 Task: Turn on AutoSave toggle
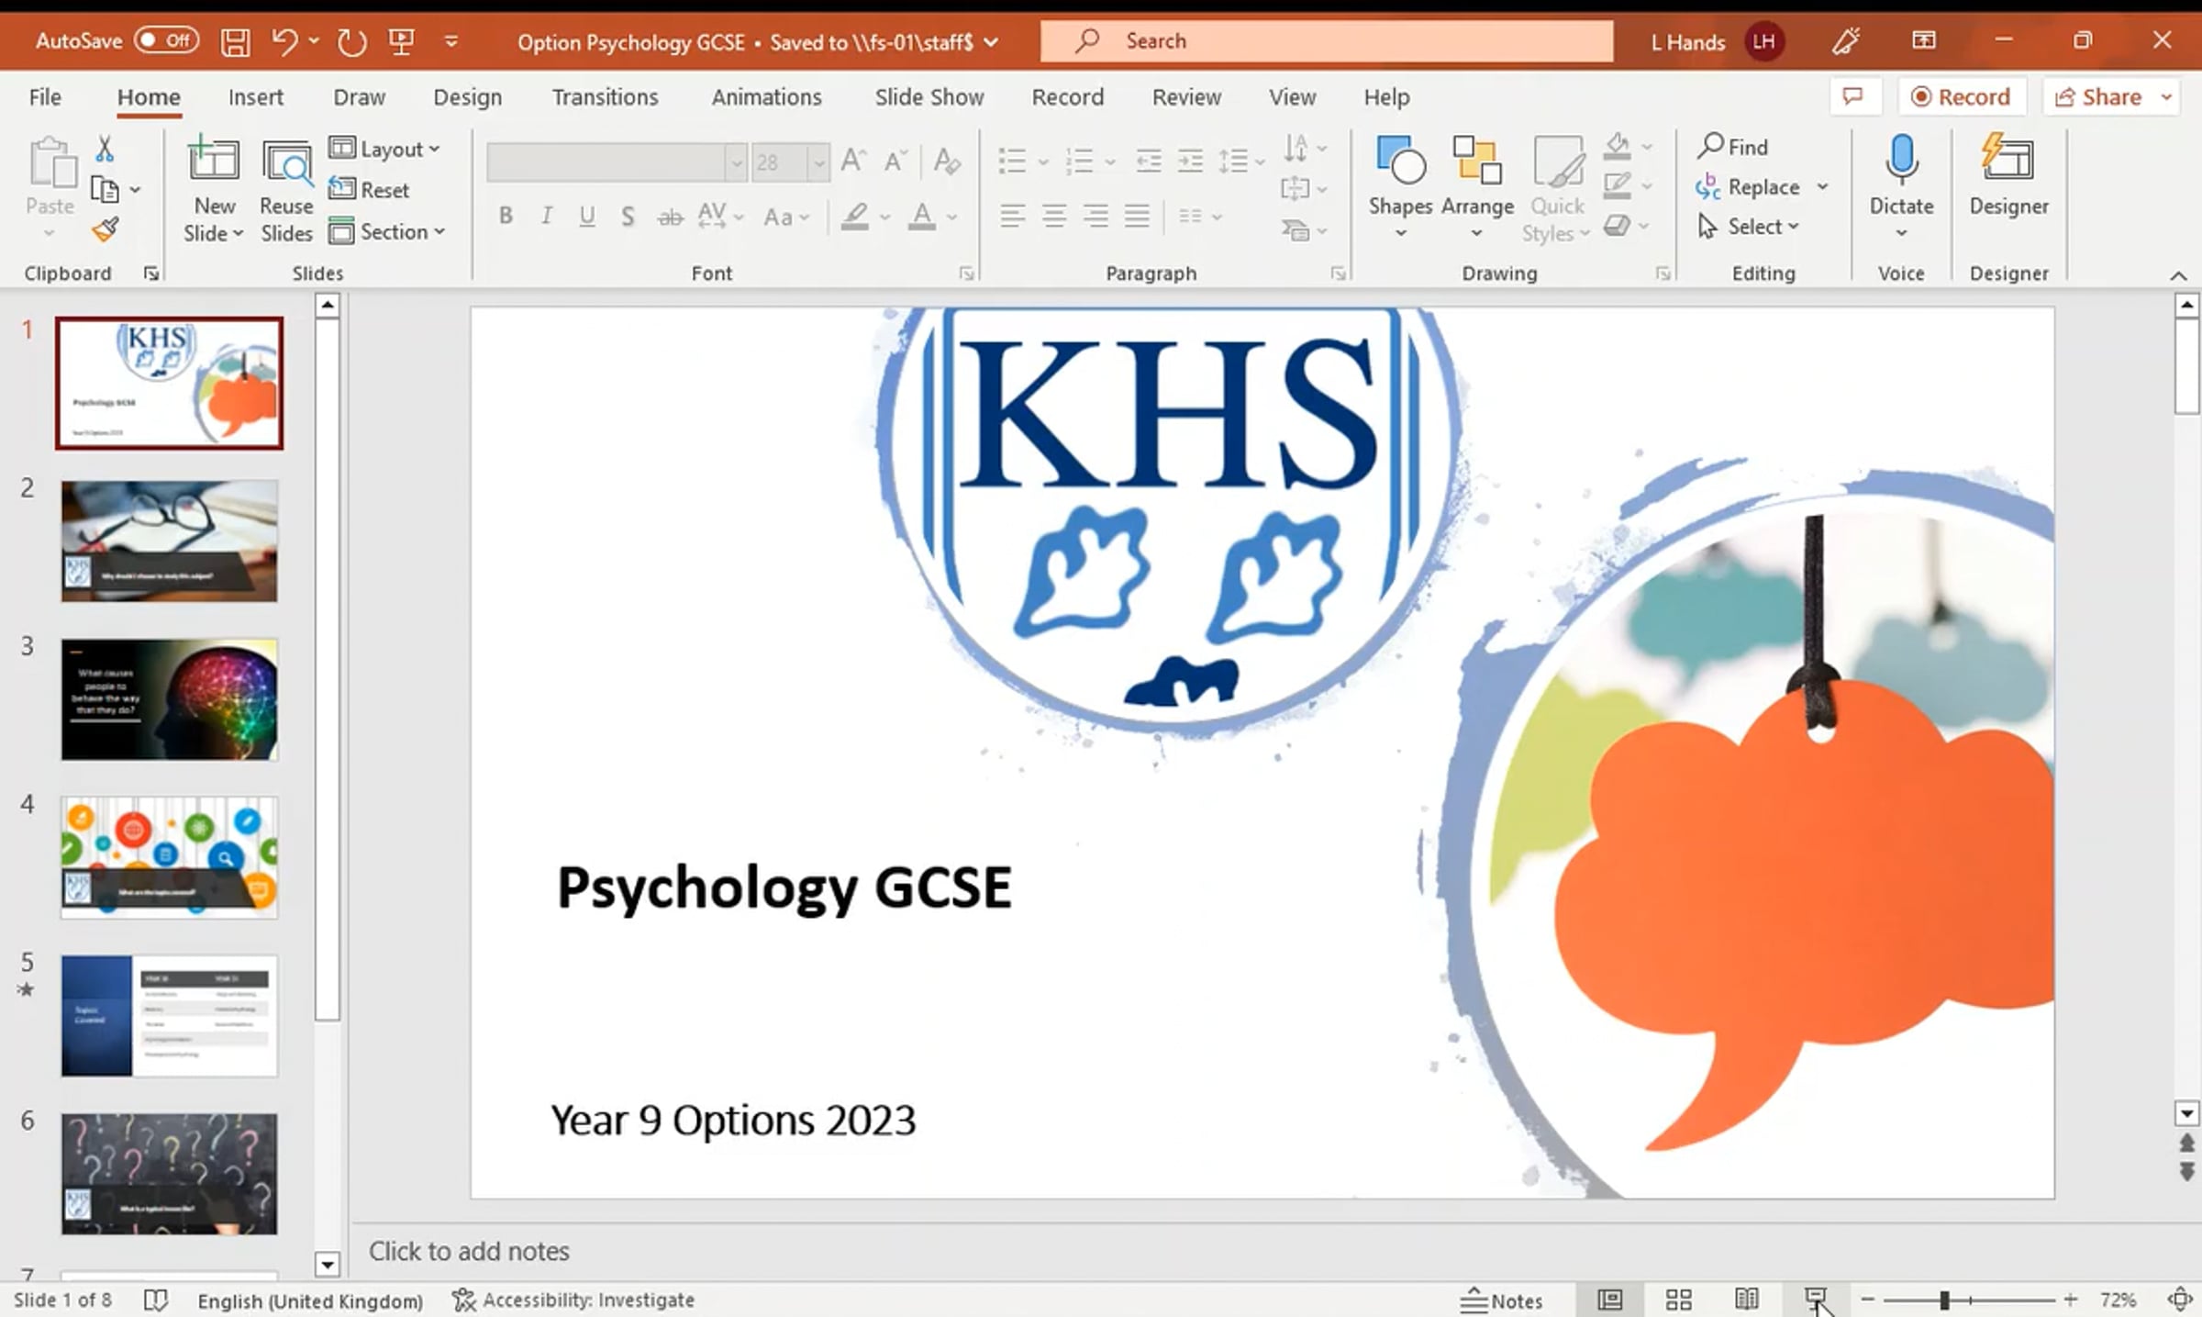click(166, 41)
